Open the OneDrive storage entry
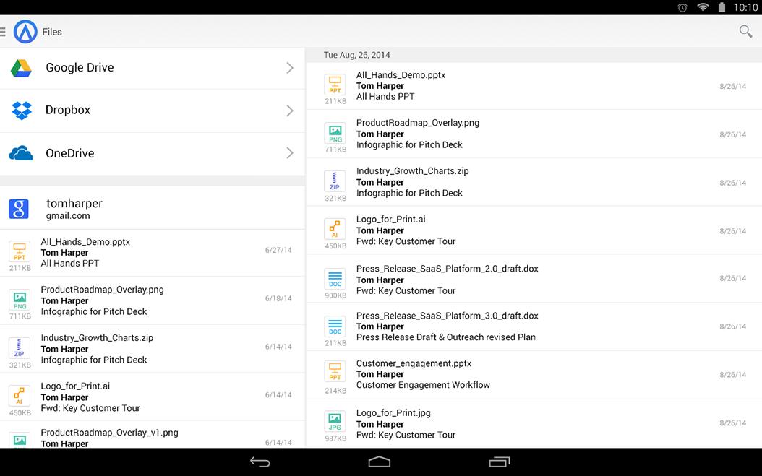The image size is (762, 476). point(152,153)
